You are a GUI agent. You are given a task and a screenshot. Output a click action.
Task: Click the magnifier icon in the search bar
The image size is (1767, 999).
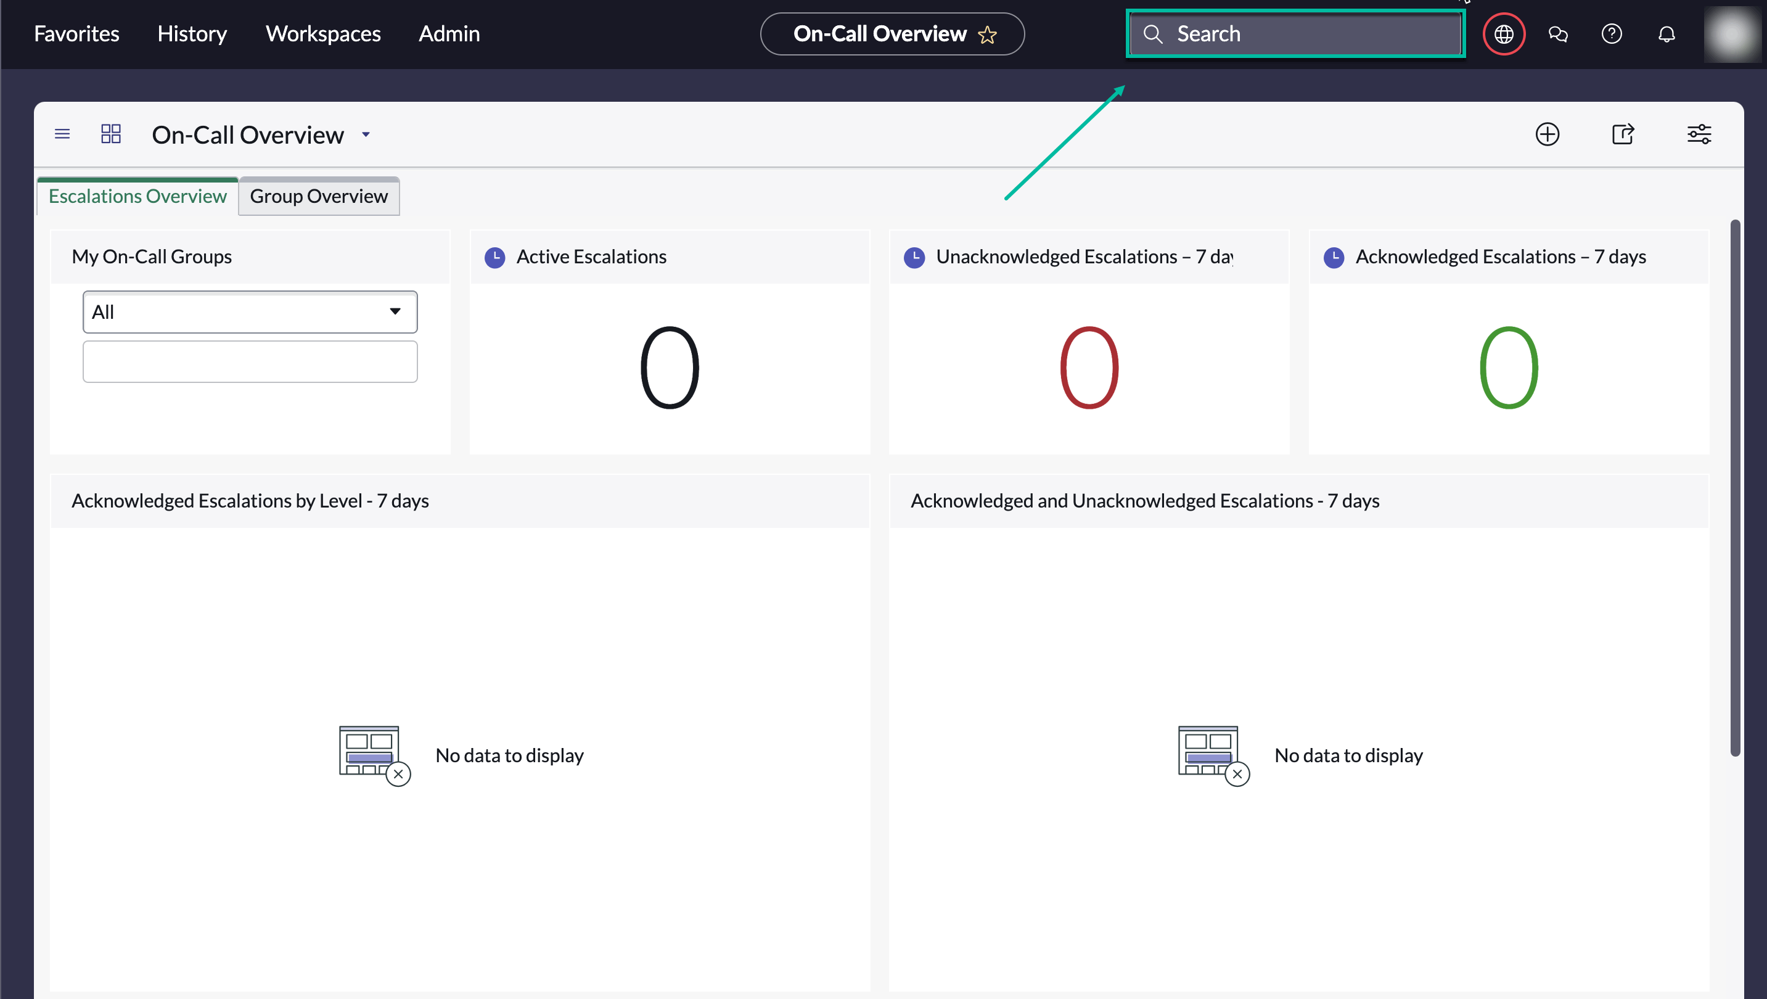pos(1153,34)
